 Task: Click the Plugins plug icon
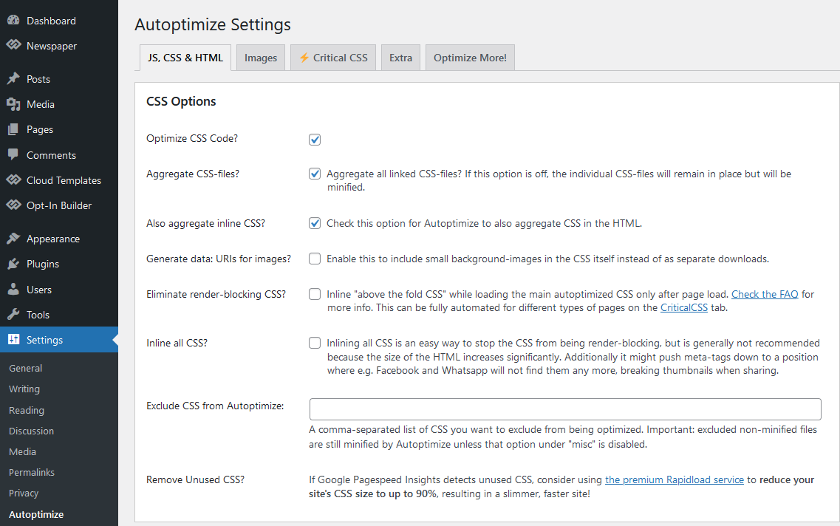[13, 264]
